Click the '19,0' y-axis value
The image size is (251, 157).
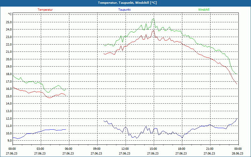(x=9, y=67)
